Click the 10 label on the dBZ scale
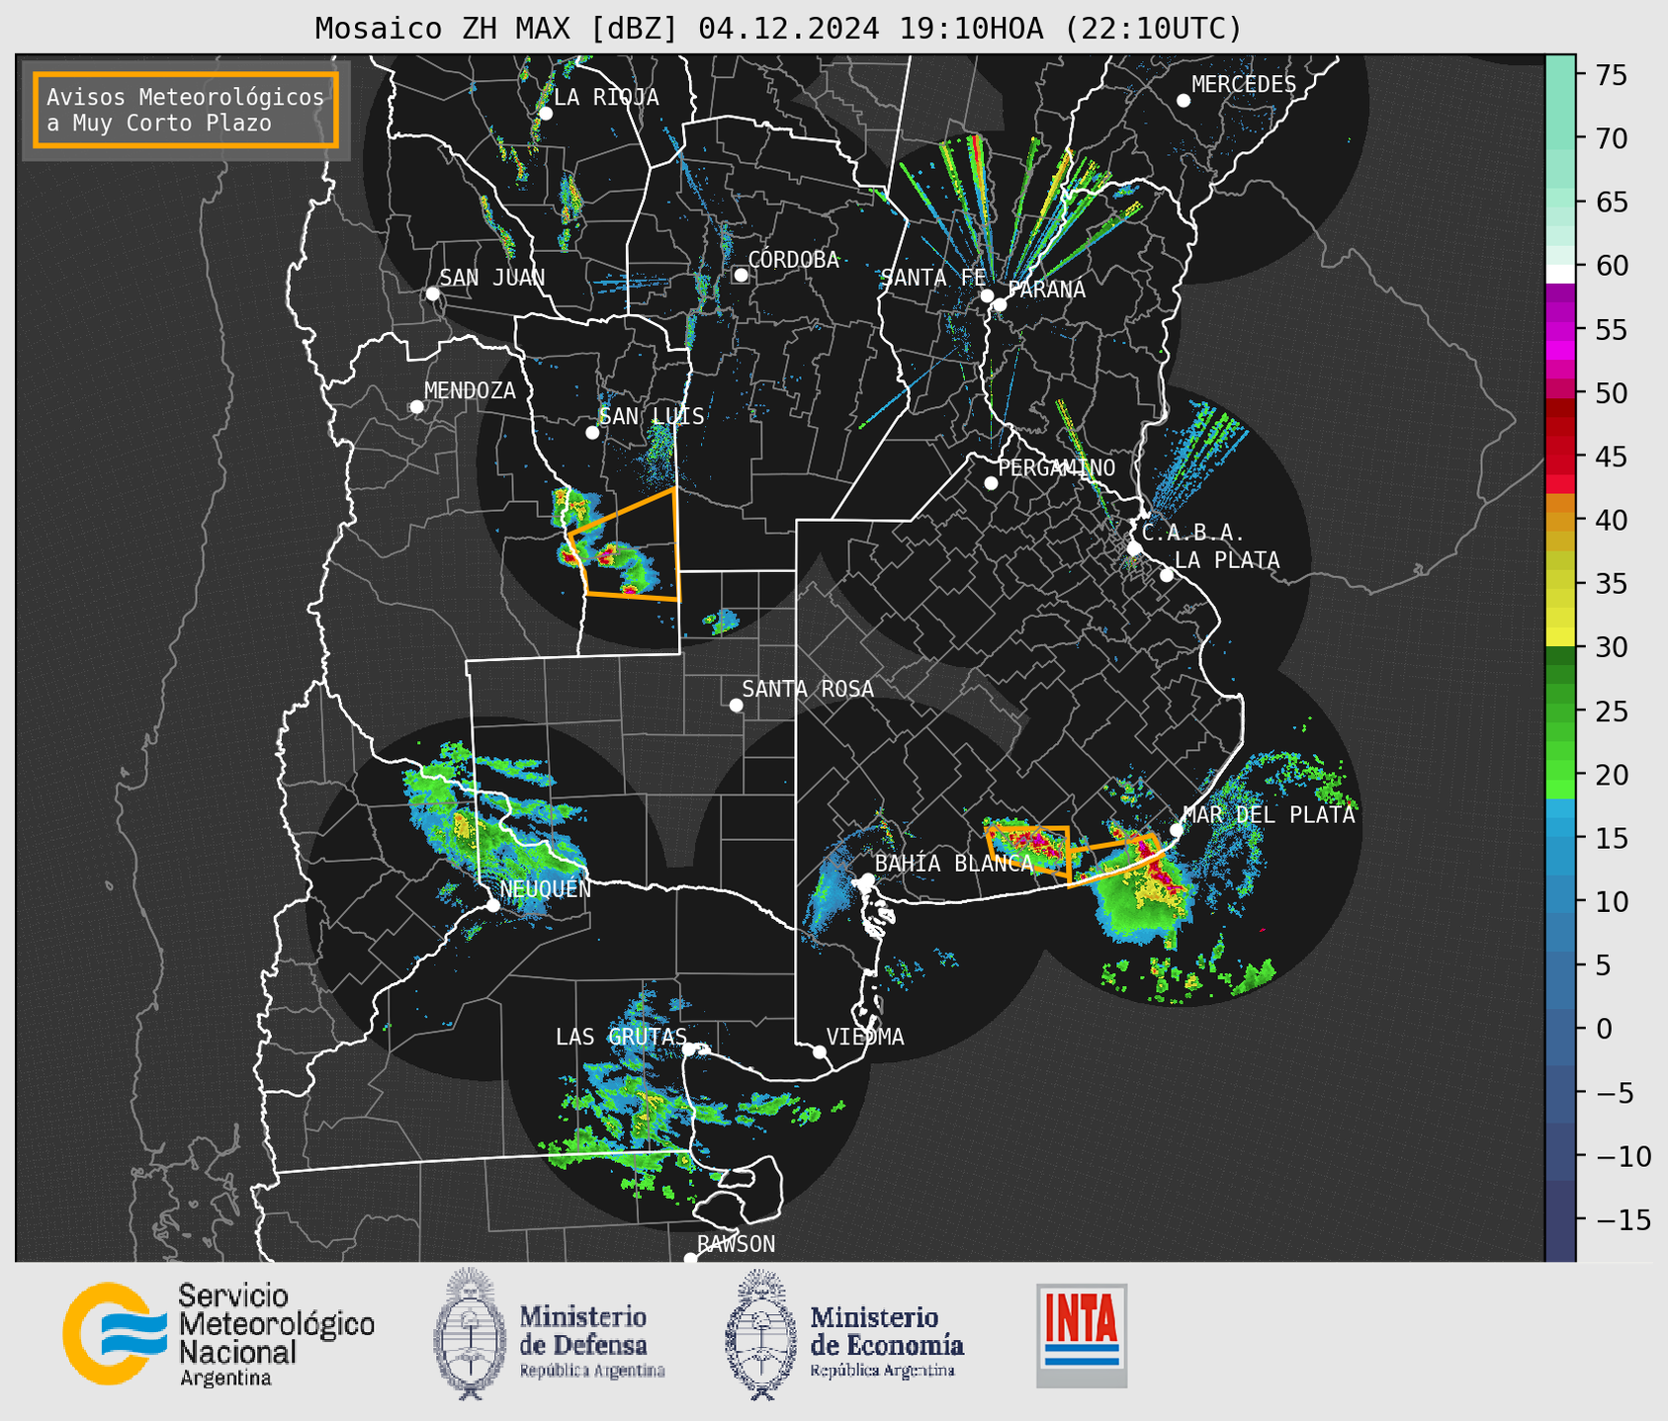Image resolution: width=1668 pixels, height=1421 pixels. (1611, 902)
